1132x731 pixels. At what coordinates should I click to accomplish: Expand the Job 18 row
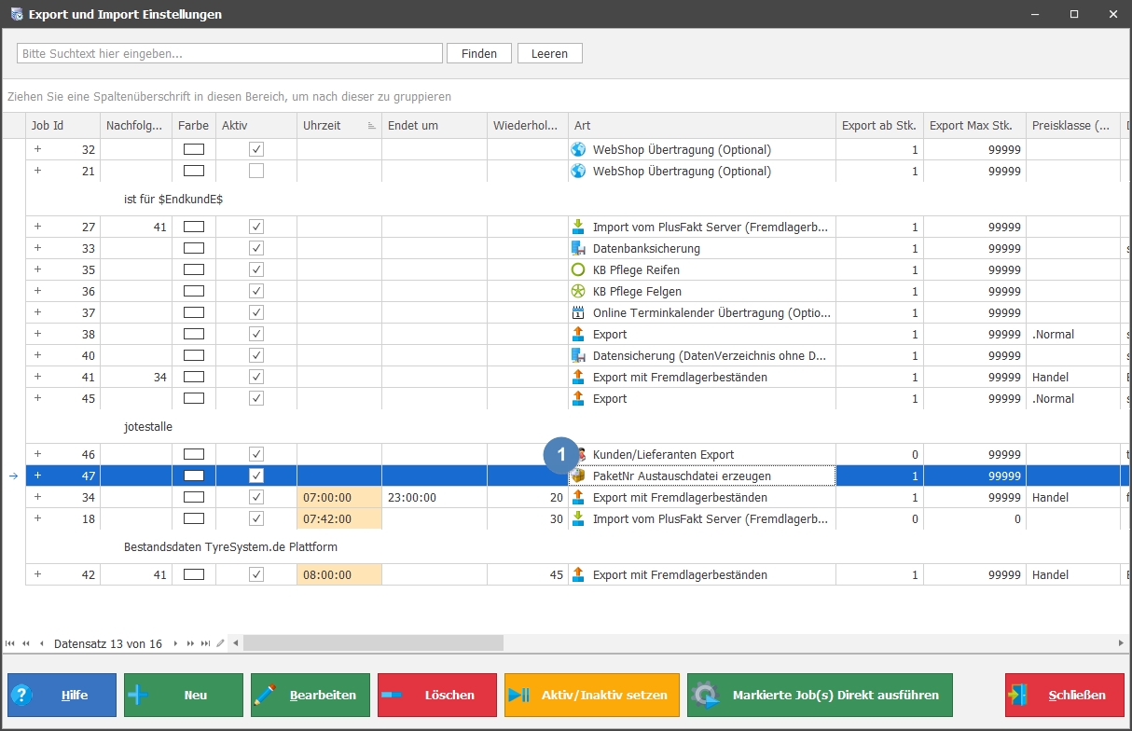38,518
